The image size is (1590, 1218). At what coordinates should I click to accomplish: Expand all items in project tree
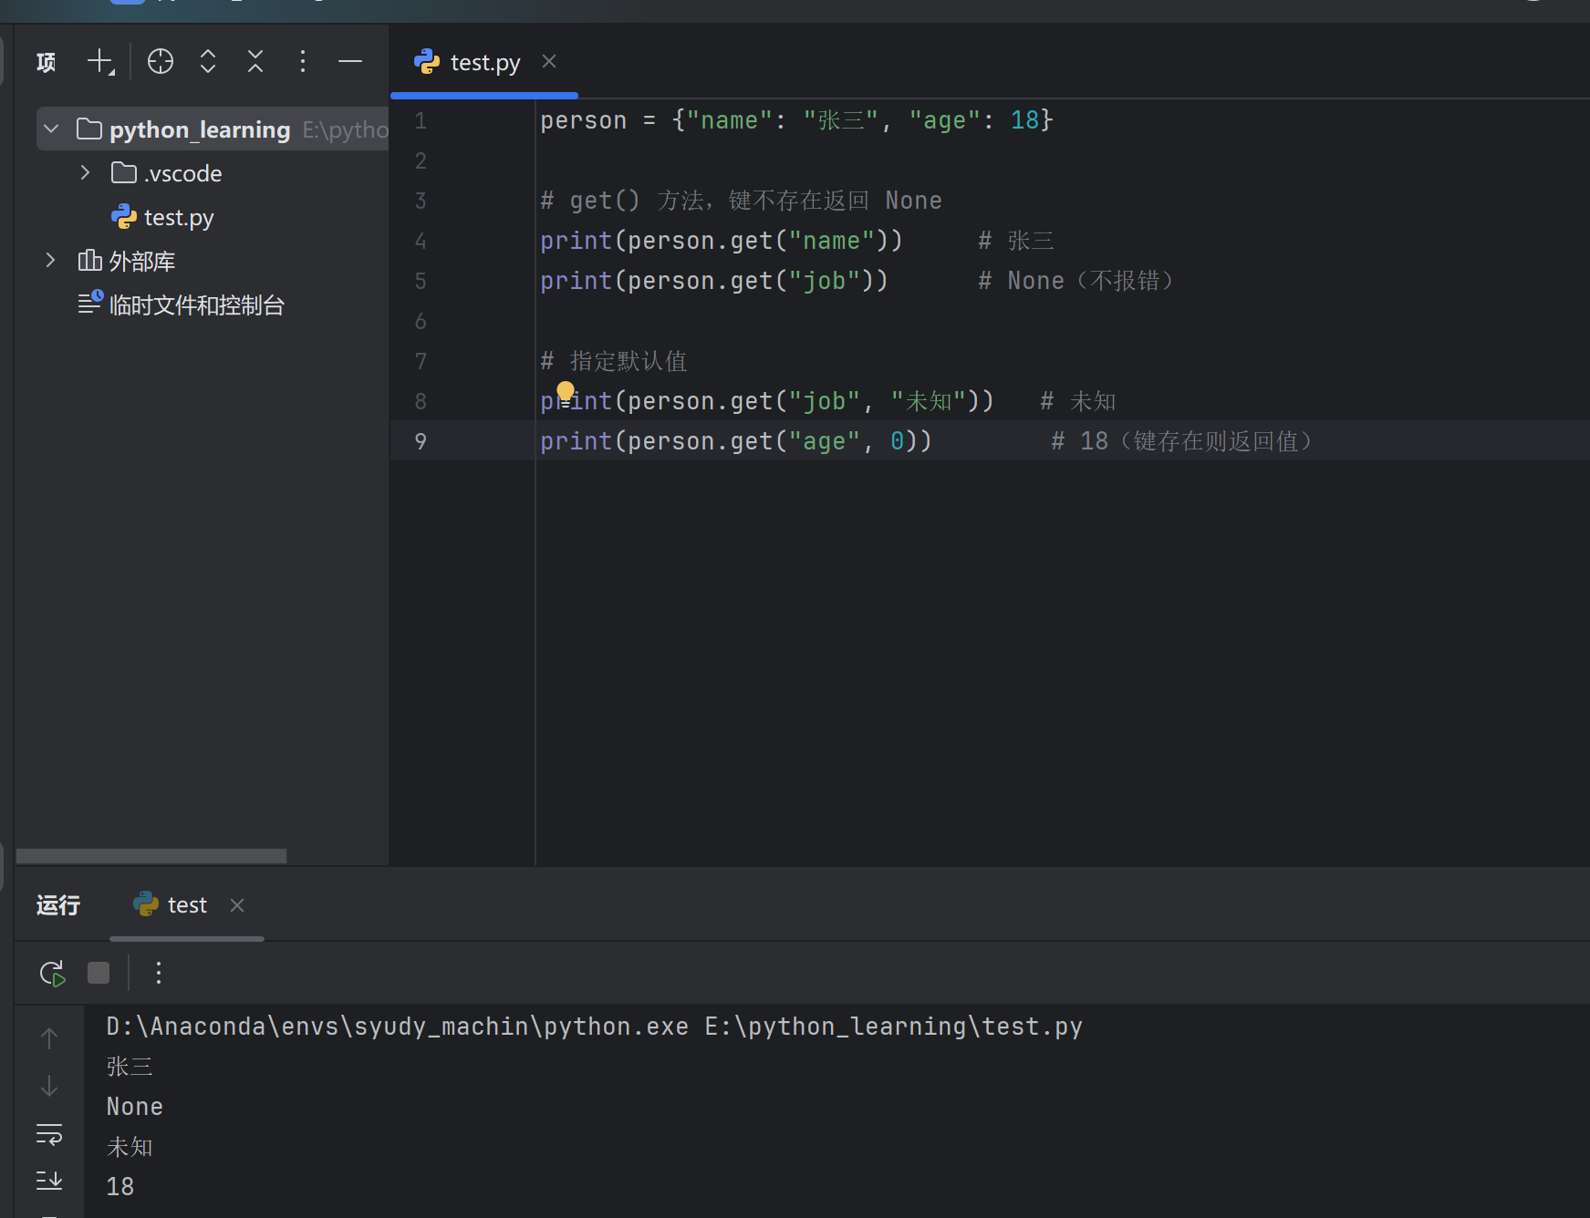coord(208,62)
